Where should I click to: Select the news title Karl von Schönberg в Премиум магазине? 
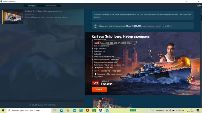click(43, 11)
